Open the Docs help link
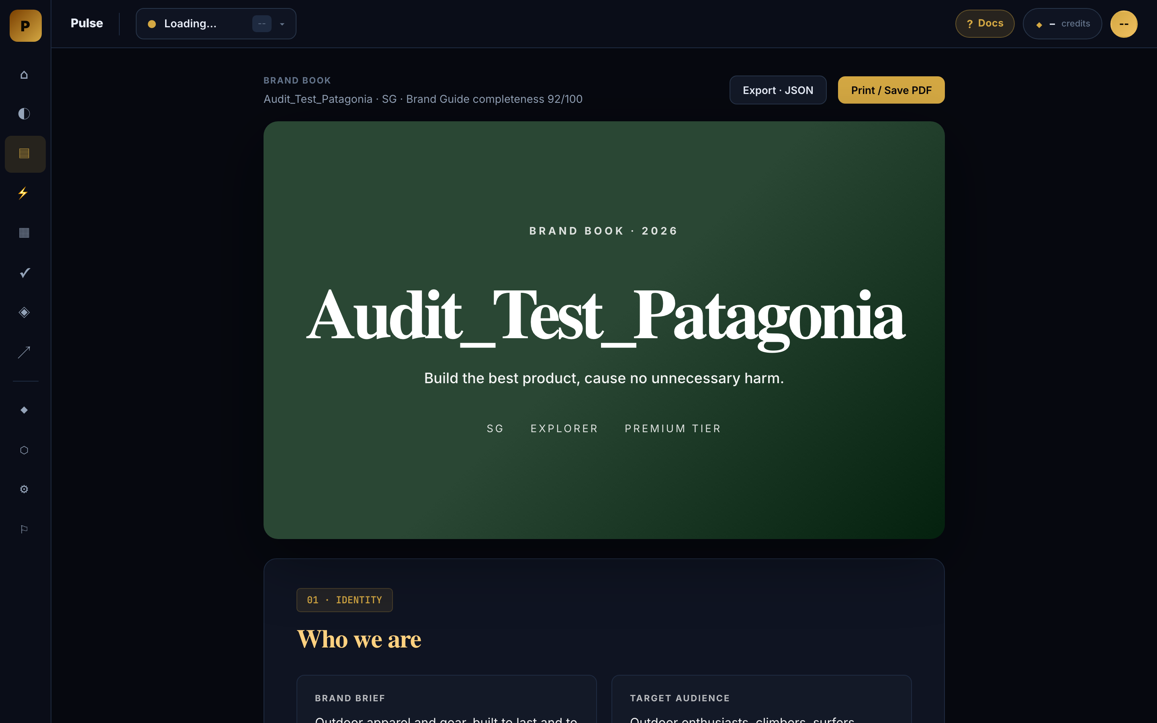This screenshot has height=723, width=1157. (984, 23)
